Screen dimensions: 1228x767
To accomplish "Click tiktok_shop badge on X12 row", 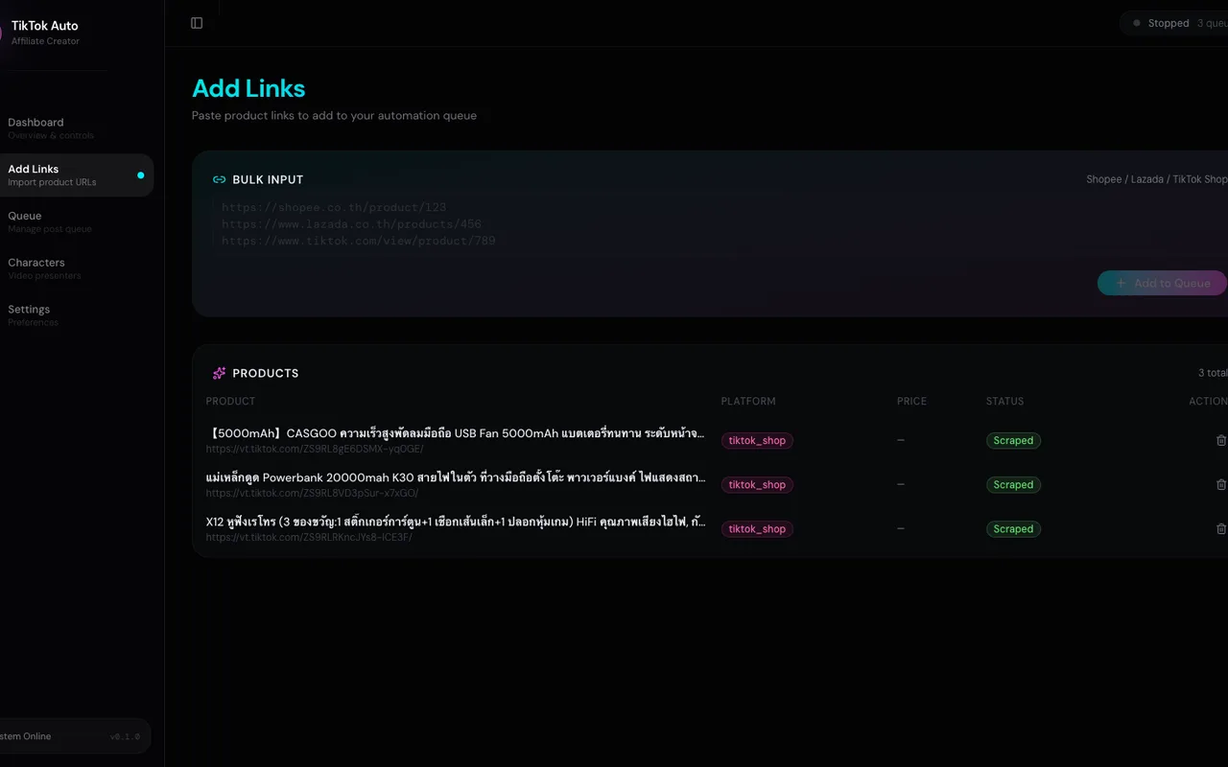I will (757, 529).
